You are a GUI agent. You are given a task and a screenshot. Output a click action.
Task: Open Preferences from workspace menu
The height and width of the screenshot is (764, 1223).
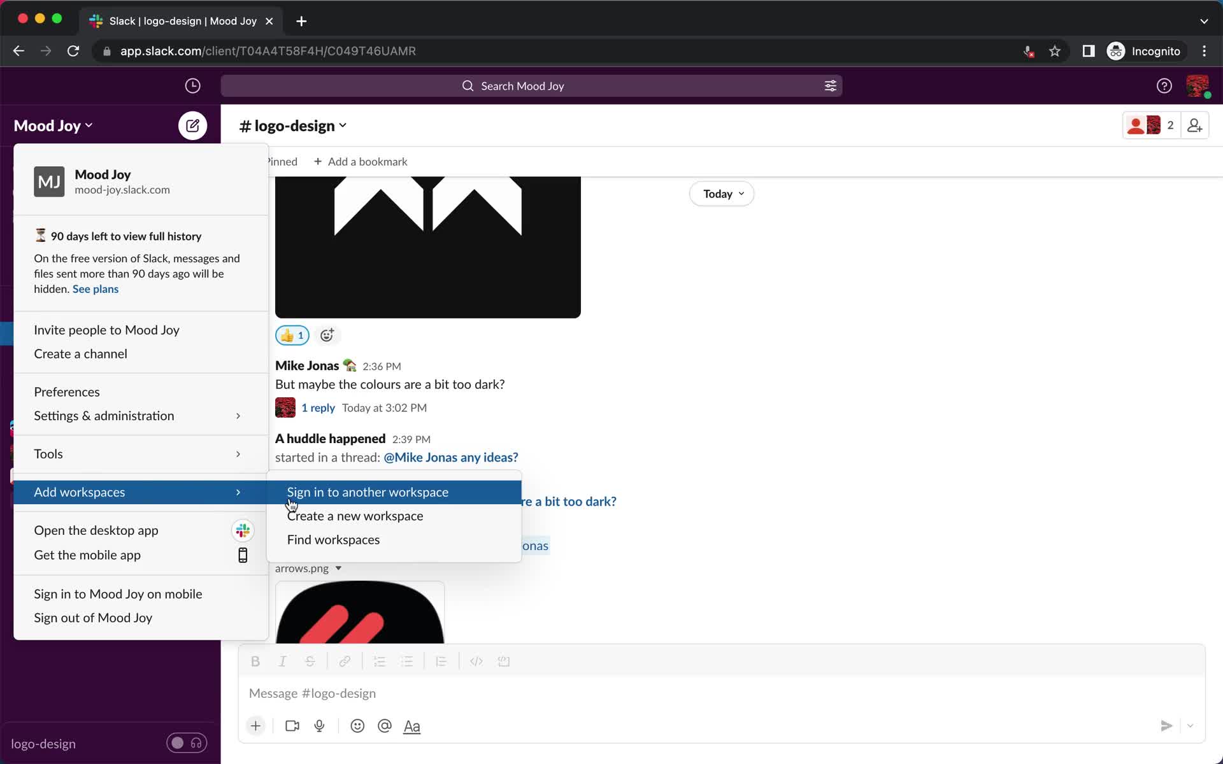point(141,392)
